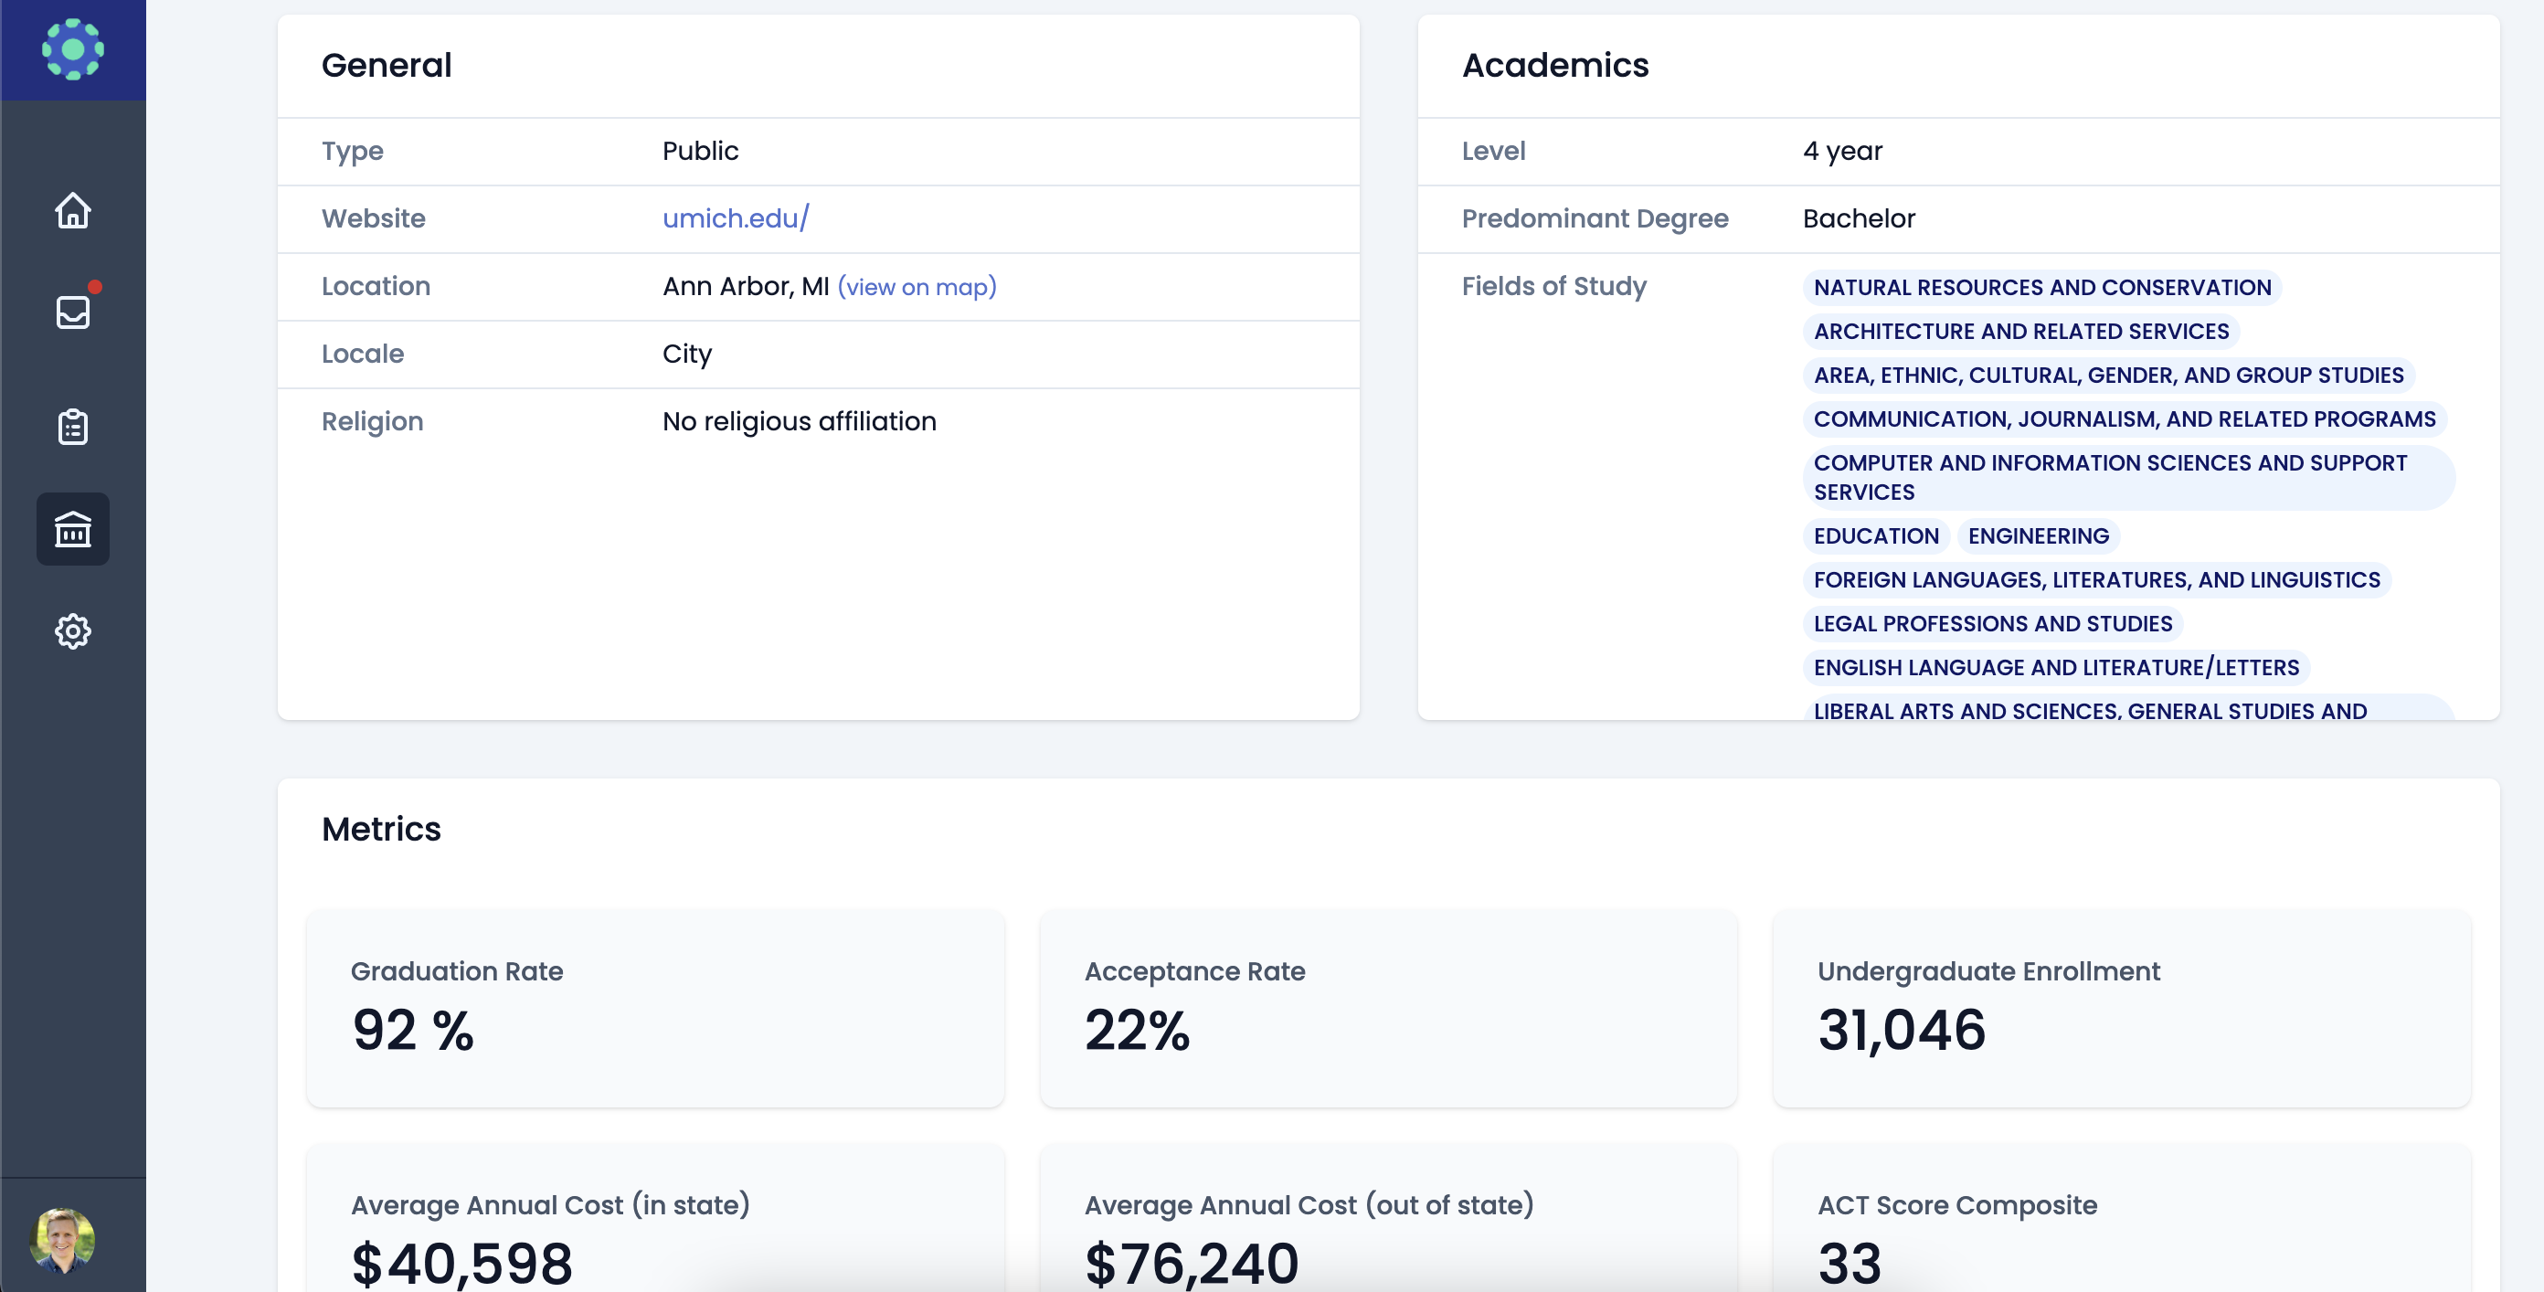Click the user profile avatar
This screenshot has height=1292, width=2544.
pyautogui.click(x=62, y=1240)
